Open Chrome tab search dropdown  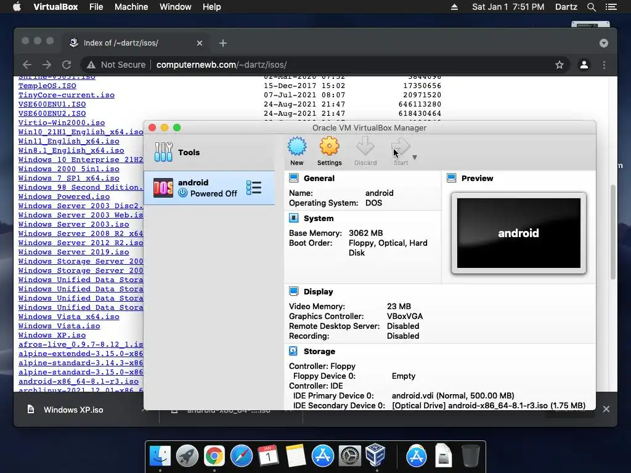[x=604, y=43]
